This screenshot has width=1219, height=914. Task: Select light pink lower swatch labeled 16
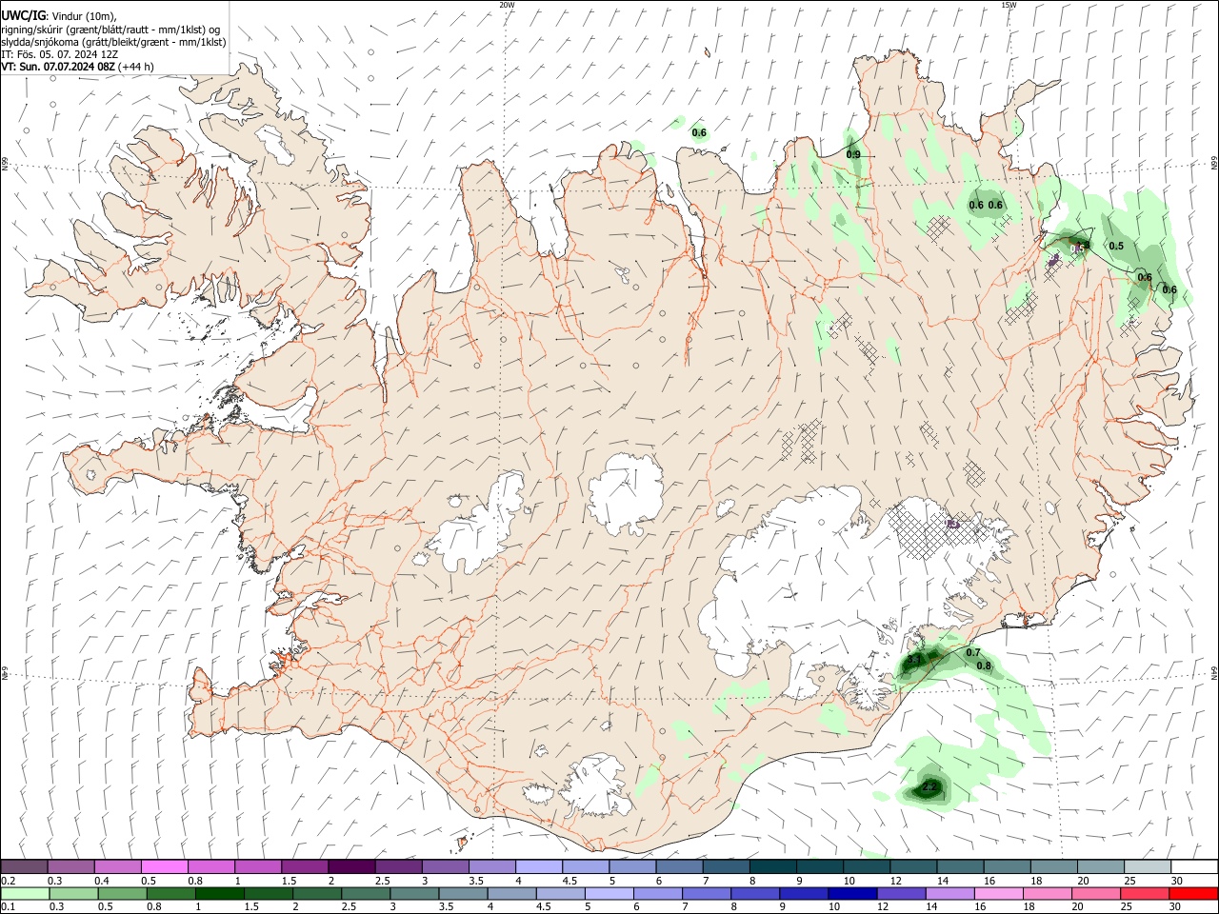coord(996,893)
